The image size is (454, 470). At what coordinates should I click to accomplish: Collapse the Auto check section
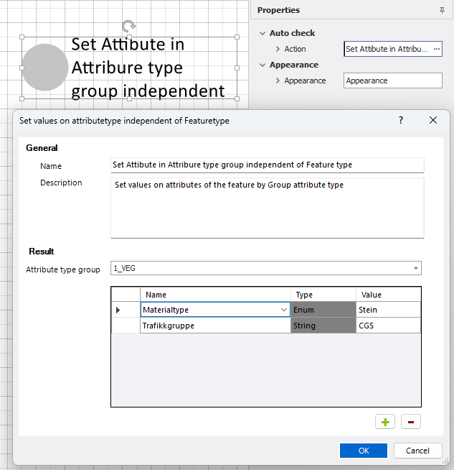[263, 33]
